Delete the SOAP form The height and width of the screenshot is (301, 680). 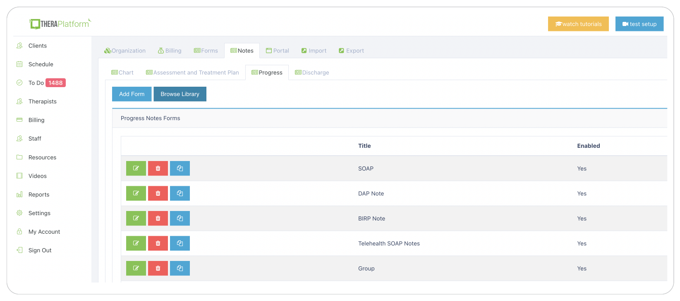[158, 168]
